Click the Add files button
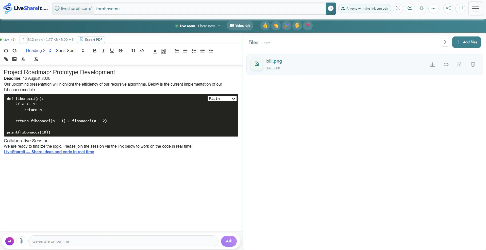Image resolution: width=486 pixels, height=250 pixels. 466,42
